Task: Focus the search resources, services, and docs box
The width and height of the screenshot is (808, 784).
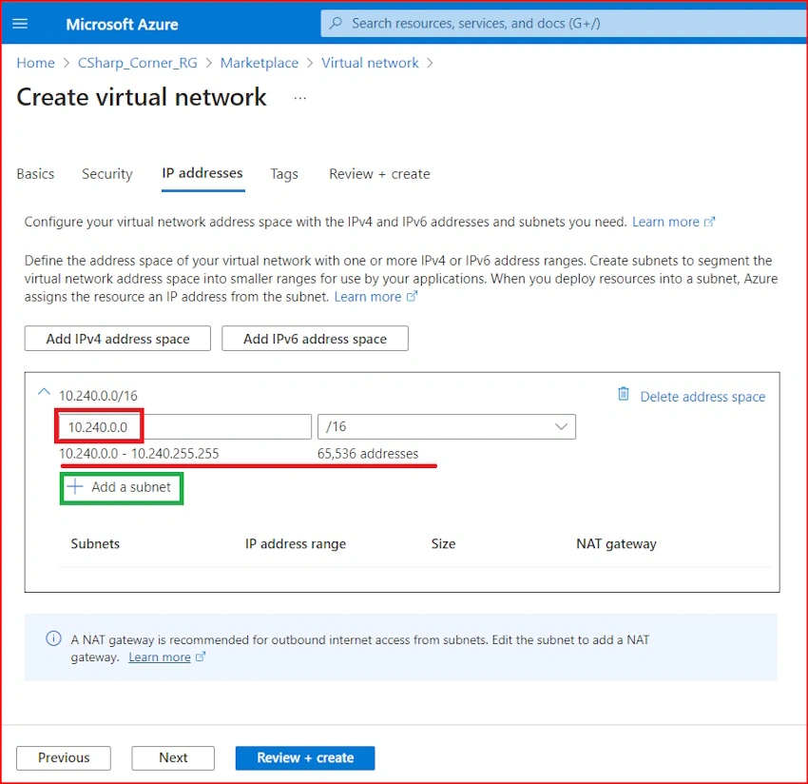Action: click(x=565, y=23)
